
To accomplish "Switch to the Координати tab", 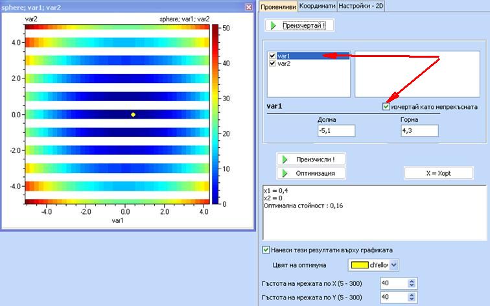I will [x=318, y=5].
